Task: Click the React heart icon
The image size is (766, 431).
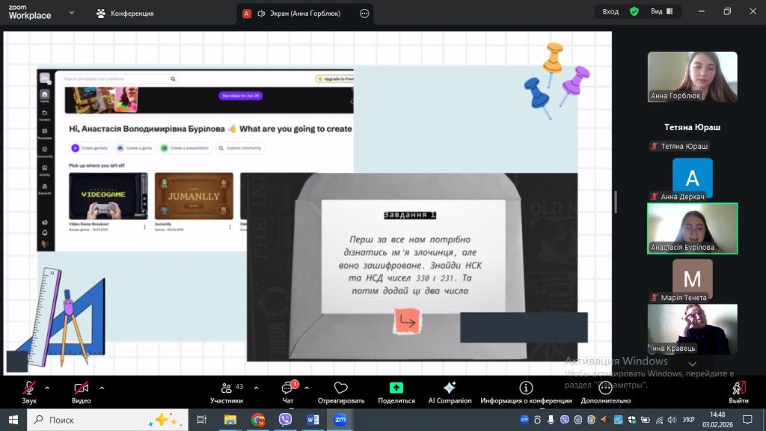Action: (x=340, y=388)
